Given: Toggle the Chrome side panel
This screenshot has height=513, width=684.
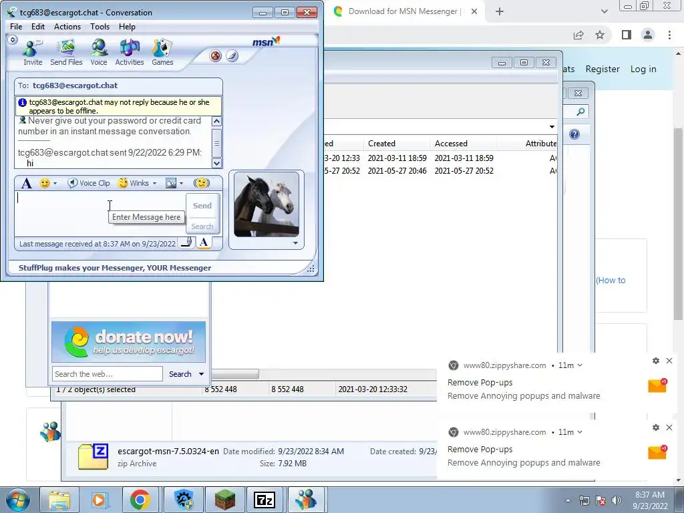Looking at the screenshot, I should [627, 35].
